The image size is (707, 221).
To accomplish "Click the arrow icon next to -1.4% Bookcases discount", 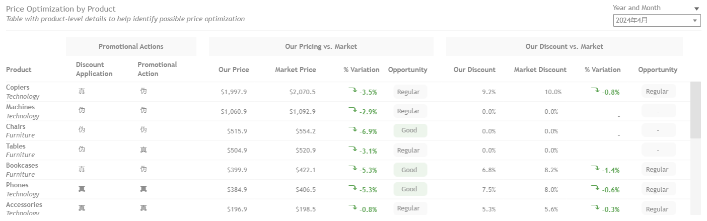I will pos(595,169).
